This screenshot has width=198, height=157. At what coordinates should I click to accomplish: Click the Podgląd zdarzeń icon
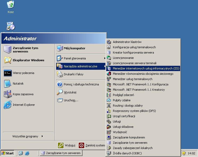pos(109,95)
